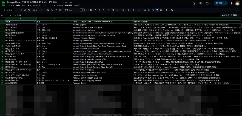Decrease font size with minus button
This screenshot has height=116, width=242.
78,10
